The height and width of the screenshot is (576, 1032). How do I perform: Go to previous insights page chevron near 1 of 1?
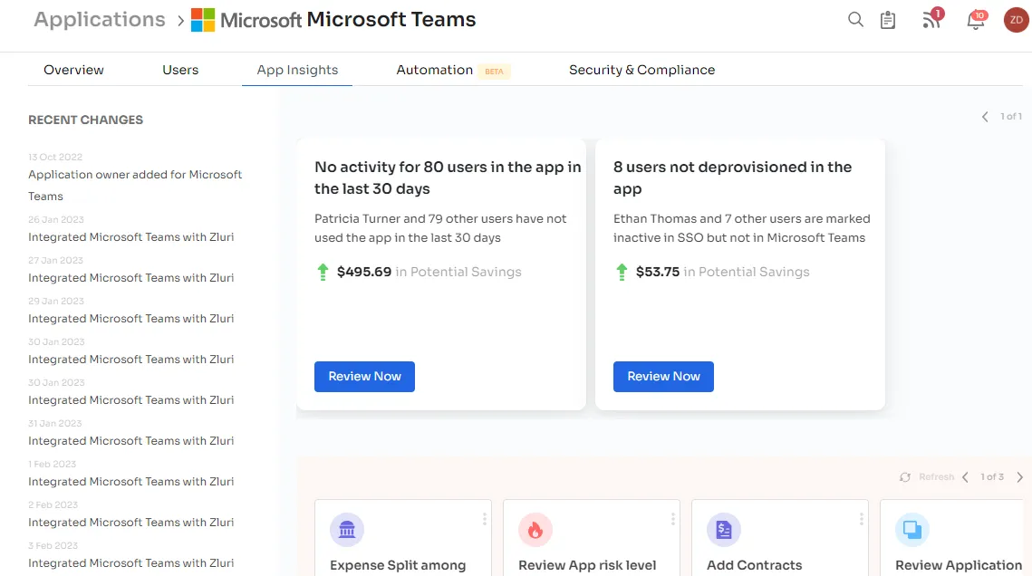point(985,117)
